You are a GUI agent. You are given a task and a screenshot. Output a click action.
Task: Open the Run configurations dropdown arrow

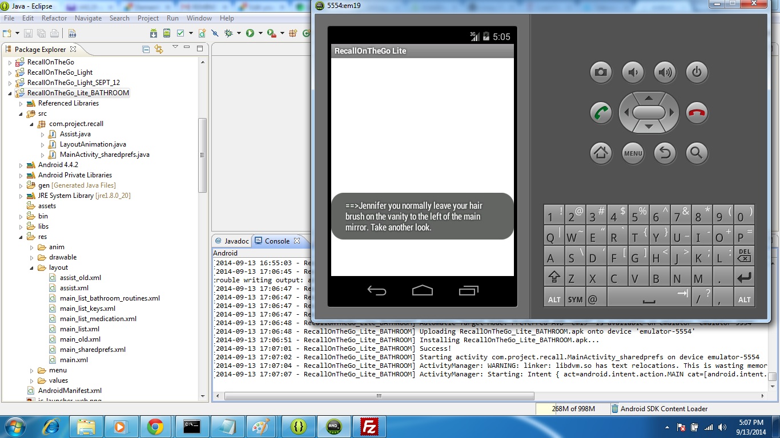pos(260,33)
